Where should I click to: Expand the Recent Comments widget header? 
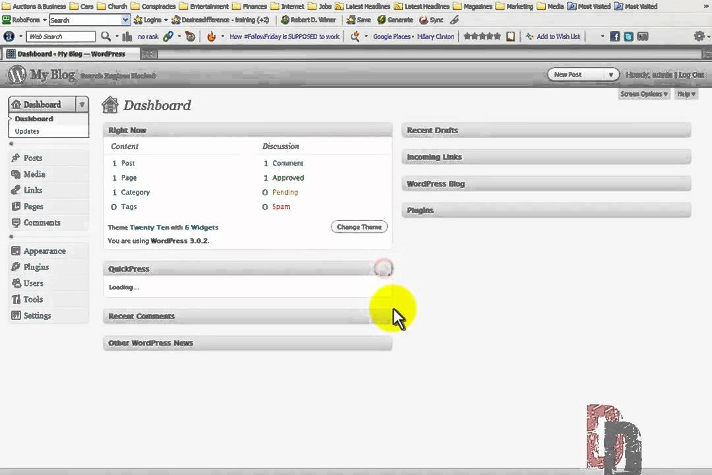click(247, 317)
